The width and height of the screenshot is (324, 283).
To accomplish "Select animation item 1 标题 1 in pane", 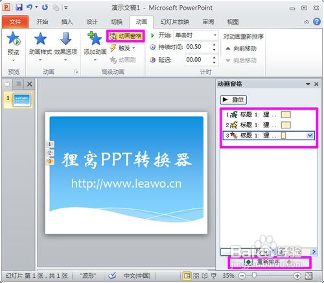I will [x=268, y=114].
